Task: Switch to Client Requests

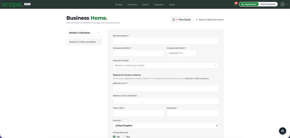Action: click(268, 4)
